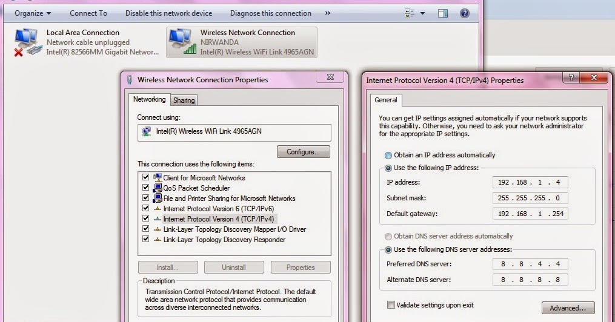Uncheck QoS Packet Scheduler checkbox
The image size is (615, 322).
tap(146, 188)
